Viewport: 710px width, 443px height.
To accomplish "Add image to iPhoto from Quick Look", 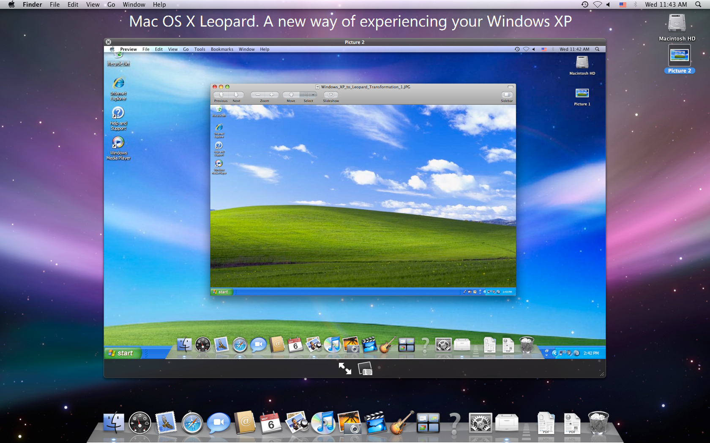I will (366, 369).
